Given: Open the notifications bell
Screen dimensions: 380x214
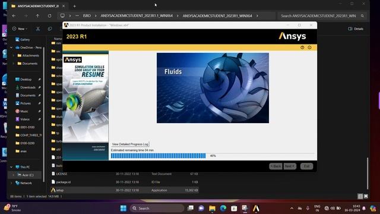Looking at the screenshot, I should pyautogui.click(x=364, y=208).
